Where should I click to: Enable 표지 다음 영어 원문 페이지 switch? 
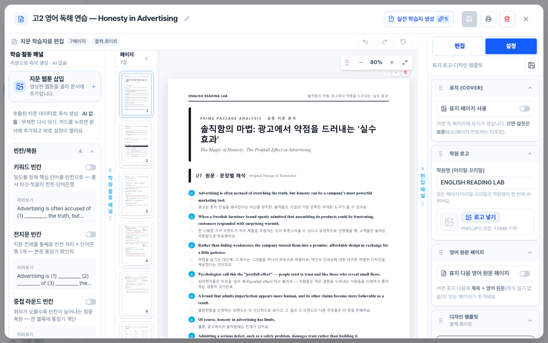(525, 273)
